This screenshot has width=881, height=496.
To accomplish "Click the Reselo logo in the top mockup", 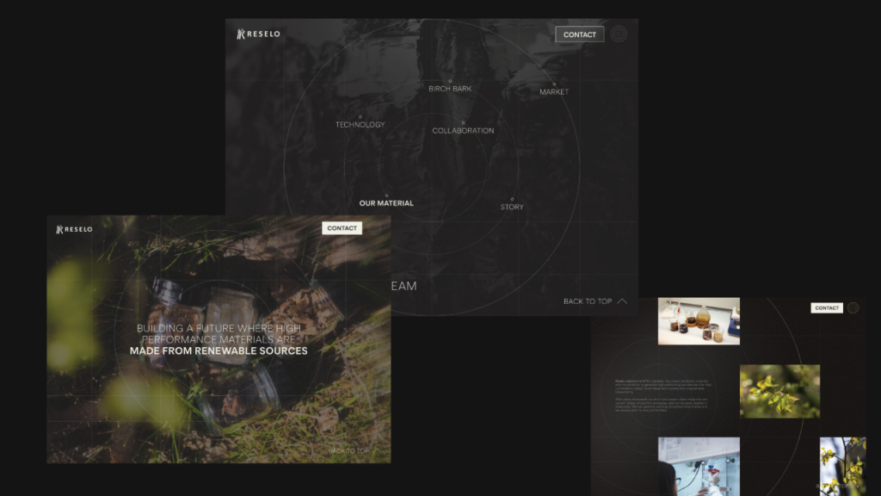I will pos(258,34).
